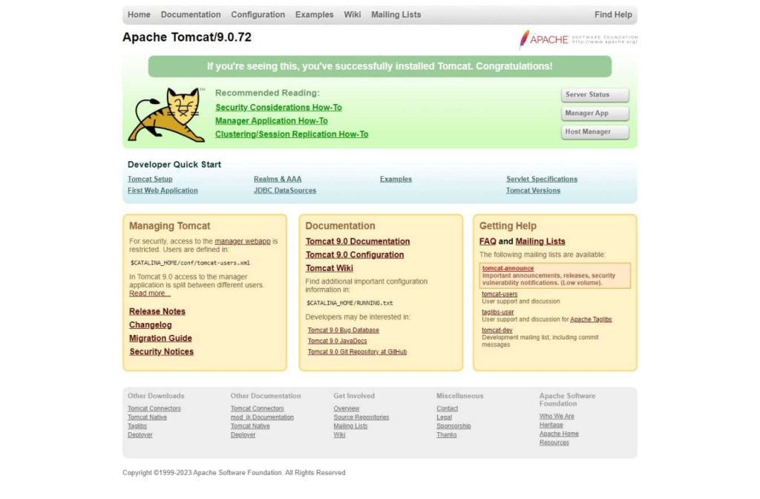Screen dimensions: 760x499
Task: Open Examples under Developer Quick Start
Action: 396,179
